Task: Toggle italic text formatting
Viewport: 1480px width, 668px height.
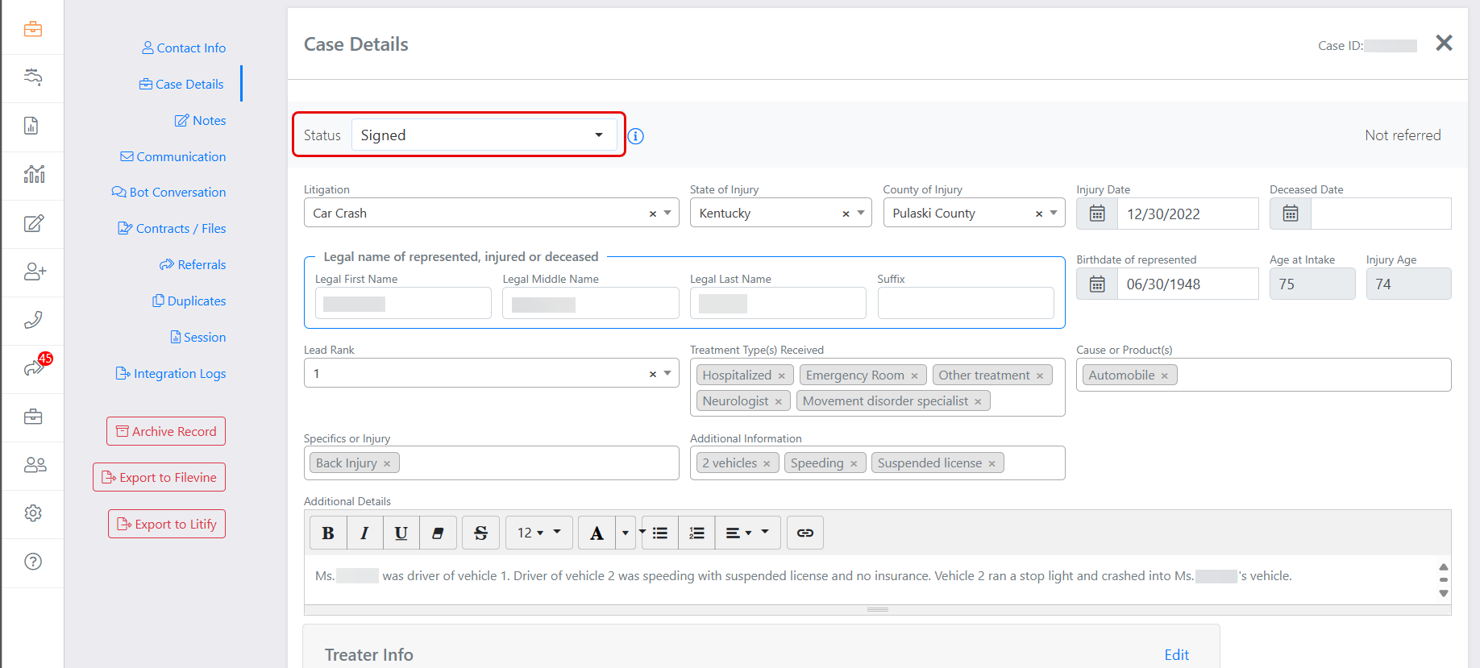Action: 364,533
